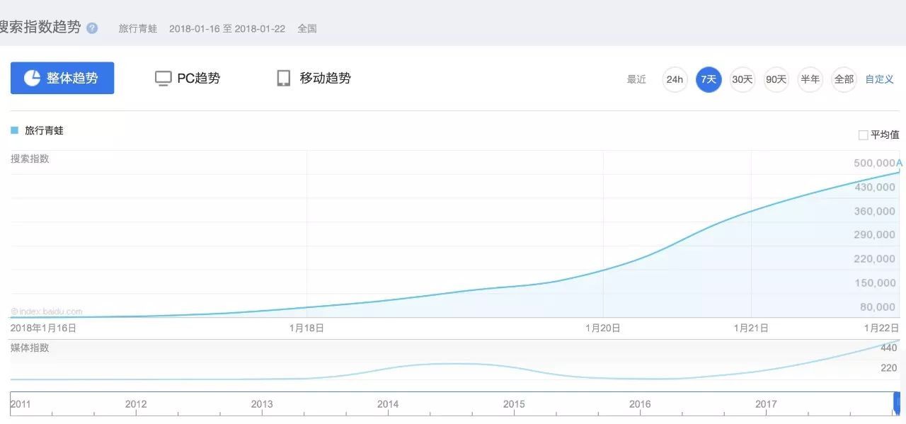Pick the 半年 time range
This screenshot has width=906, height=424.
coord(810,79)
